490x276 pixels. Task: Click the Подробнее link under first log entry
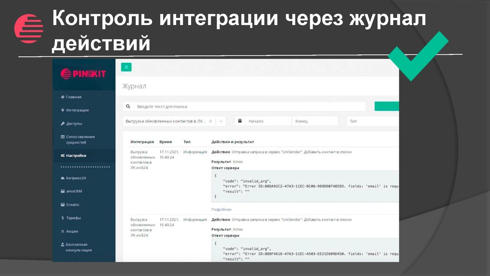click(221, 209)
